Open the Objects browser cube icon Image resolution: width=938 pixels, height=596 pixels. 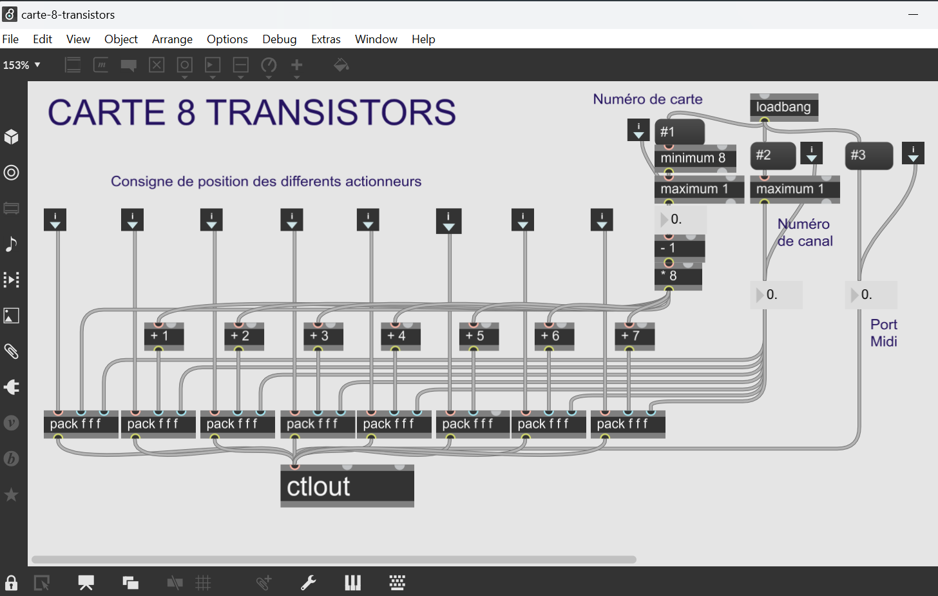[x=12, y=137]
